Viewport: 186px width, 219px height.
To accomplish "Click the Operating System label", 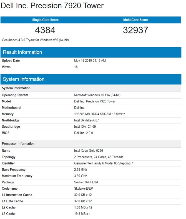I will click(x=15, y=95).
